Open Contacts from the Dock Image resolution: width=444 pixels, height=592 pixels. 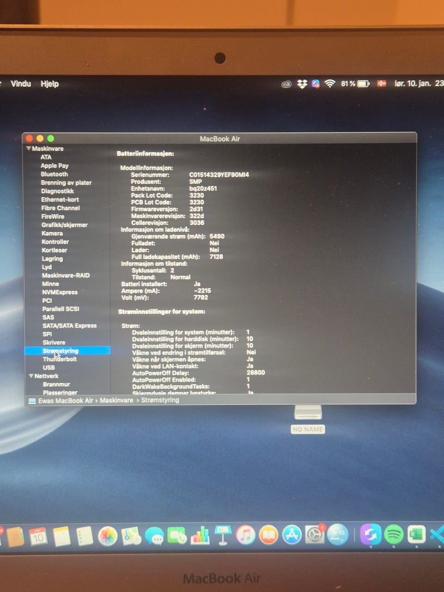tap(15, 537)
